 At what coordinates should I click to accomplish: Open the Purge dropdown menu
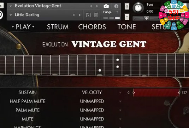(x=117, y=12)
